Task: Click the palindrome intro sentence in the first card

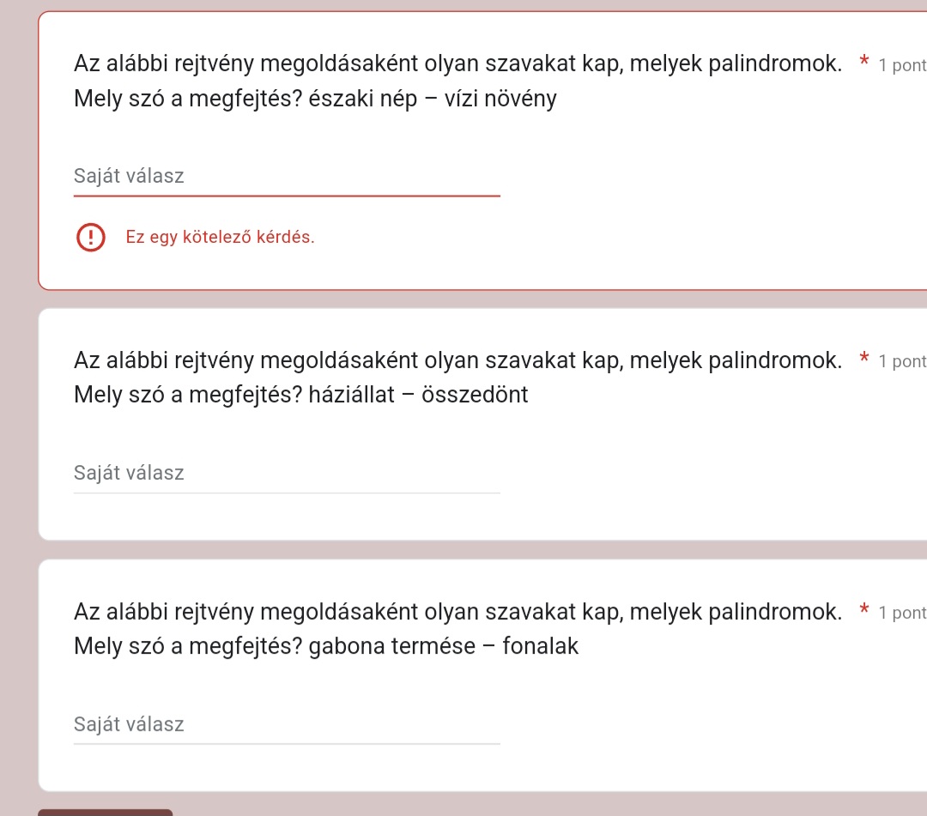Action: click(x=457, y=63)
